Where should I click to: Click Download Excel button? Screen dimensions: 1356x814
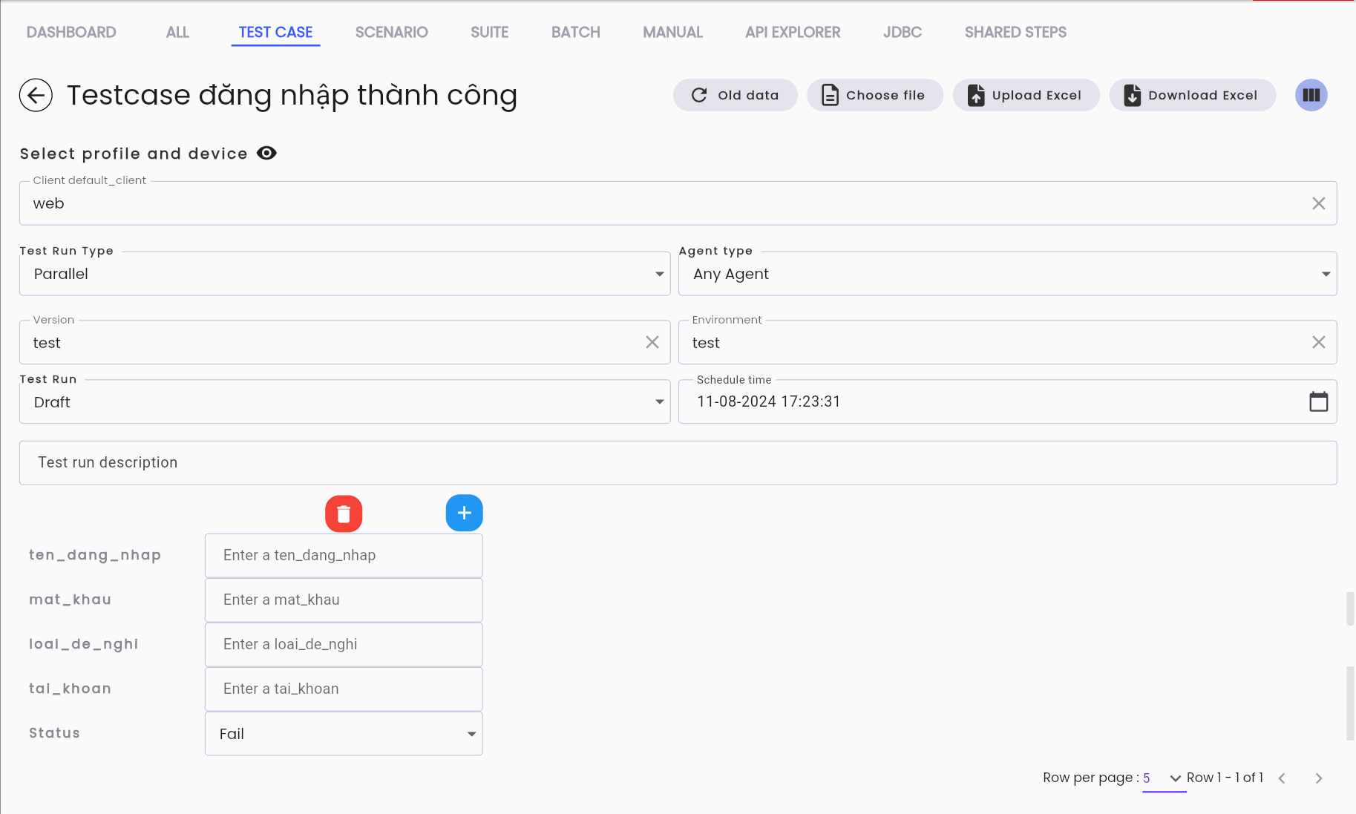[x=1192, y=95]
